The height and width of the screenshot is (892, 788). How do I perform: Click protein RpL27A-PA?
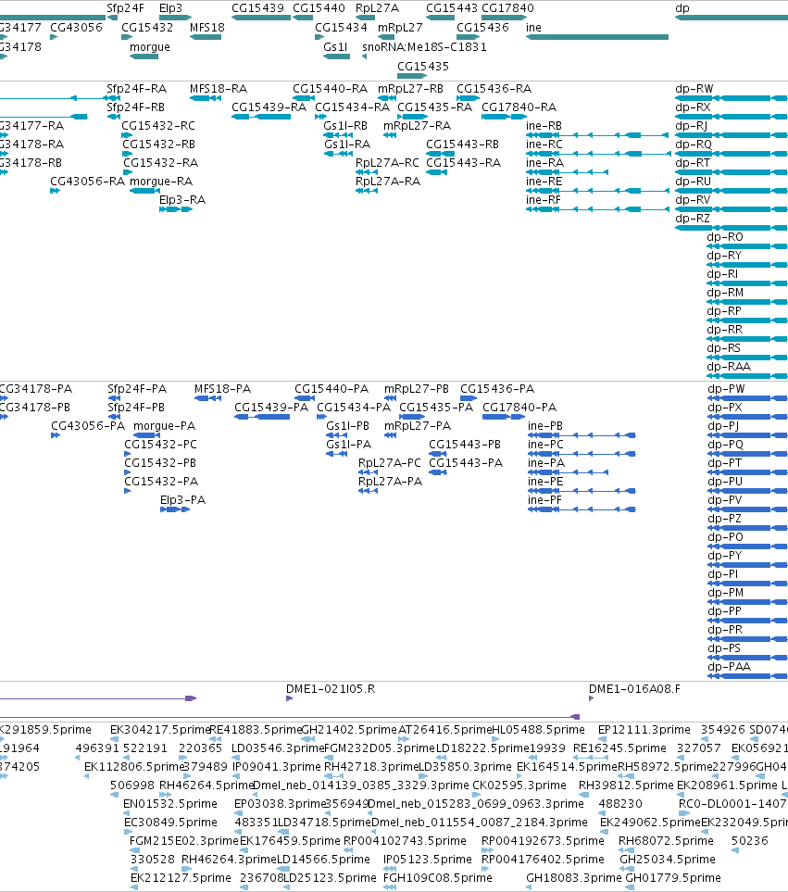pos(390,482)
